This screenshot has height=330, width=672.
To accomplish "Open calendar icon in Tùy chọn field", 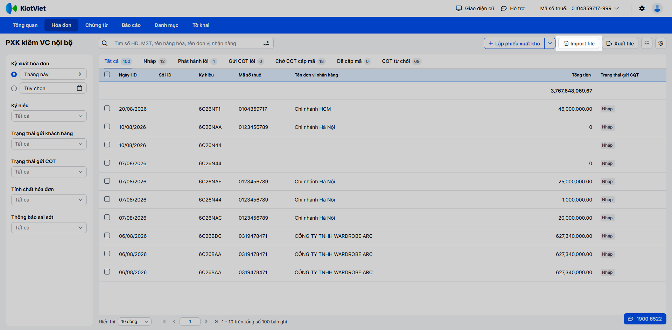I will pyautogui.click(x=79, y=88).
